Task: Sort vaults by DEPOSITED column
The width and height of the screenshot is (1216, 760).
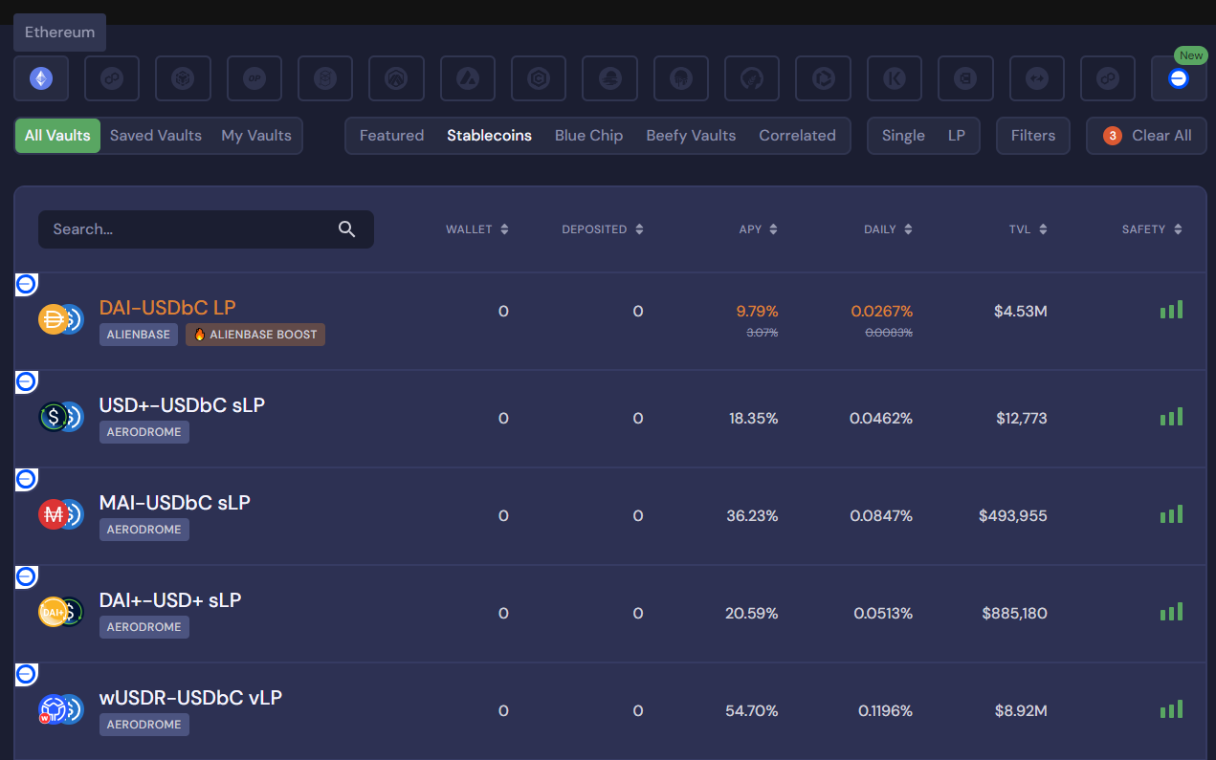Action: (x=603, y=229)
